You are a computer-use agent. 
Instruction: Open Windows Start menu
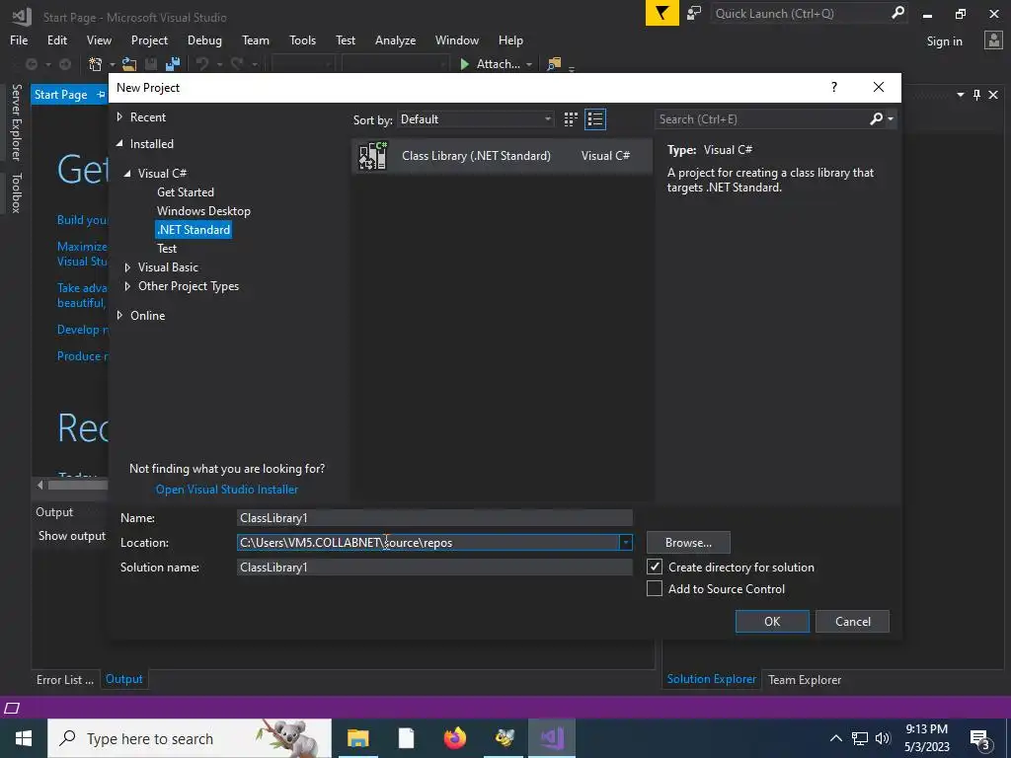click(24, 738)
